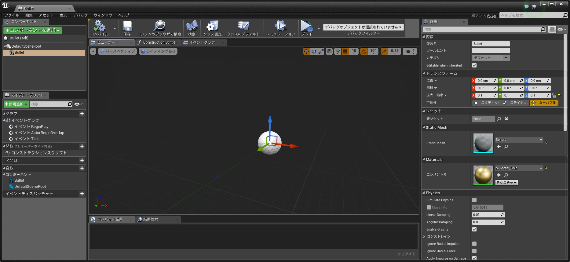The width and height of the screenshot is (570, 262).
Task: Click the M_Metal_Gold material thumbnail
Action: (x=483, y=175)
